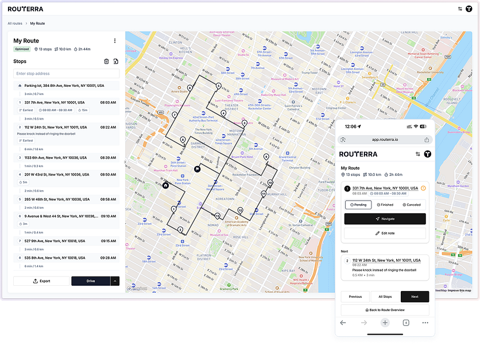Select stop 265 W 46th St in list

point(67,200)
